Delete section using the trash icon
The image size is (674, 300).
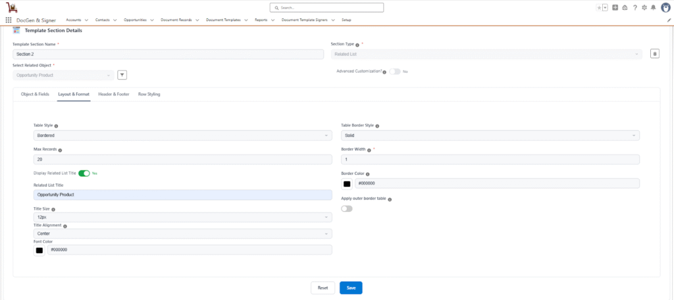pos(654,53)
